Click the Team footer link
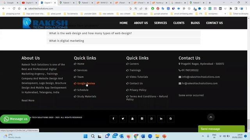The width and height of the screenshot is (250, 140). 79,77
